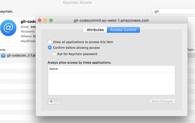Viewport: 195px width, 123px height.
Task: Select Allow all applications to access this item
Action: click(x=50, y=42)
